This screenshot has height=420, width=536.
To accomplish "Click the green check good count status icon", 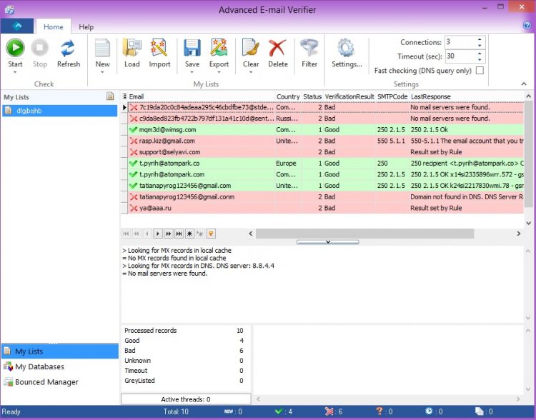I will click(279, 411).
